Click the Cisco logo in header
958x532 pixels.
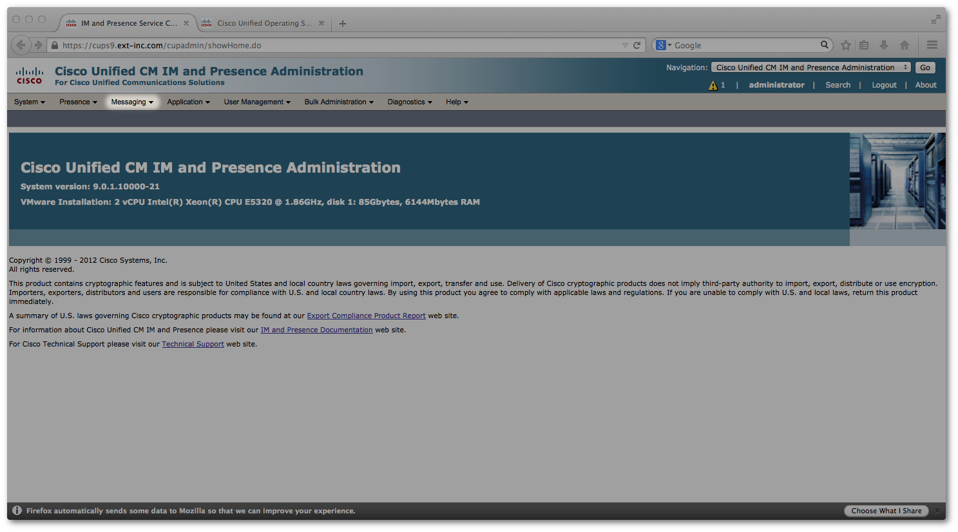(x=30, y=75)
